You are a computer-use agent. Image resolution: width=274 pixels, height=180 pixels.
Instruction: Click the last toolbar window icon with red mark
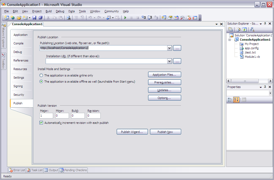195,18
